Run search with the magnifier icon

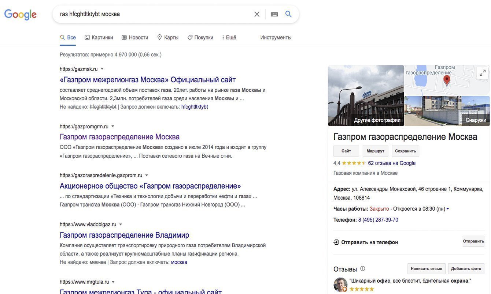pos(288,14)
